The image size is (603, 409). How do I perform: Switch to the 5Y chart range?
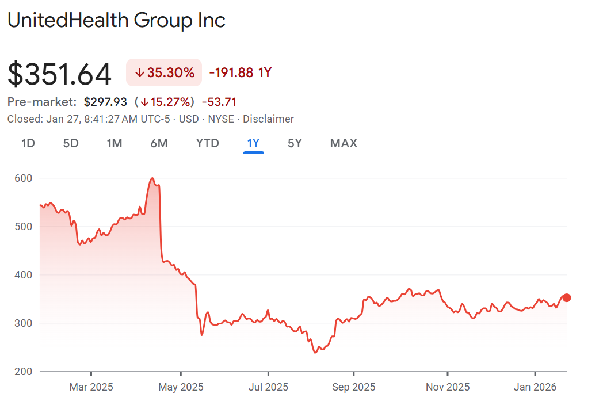295,143
